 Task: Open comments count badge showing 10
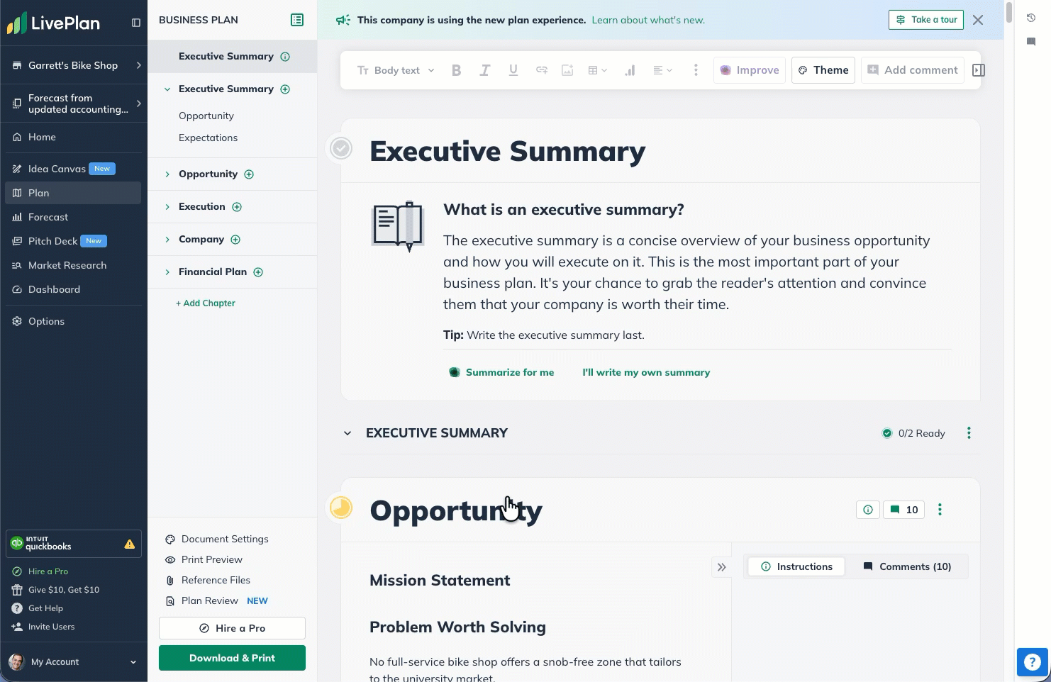[x=904, y=510]
